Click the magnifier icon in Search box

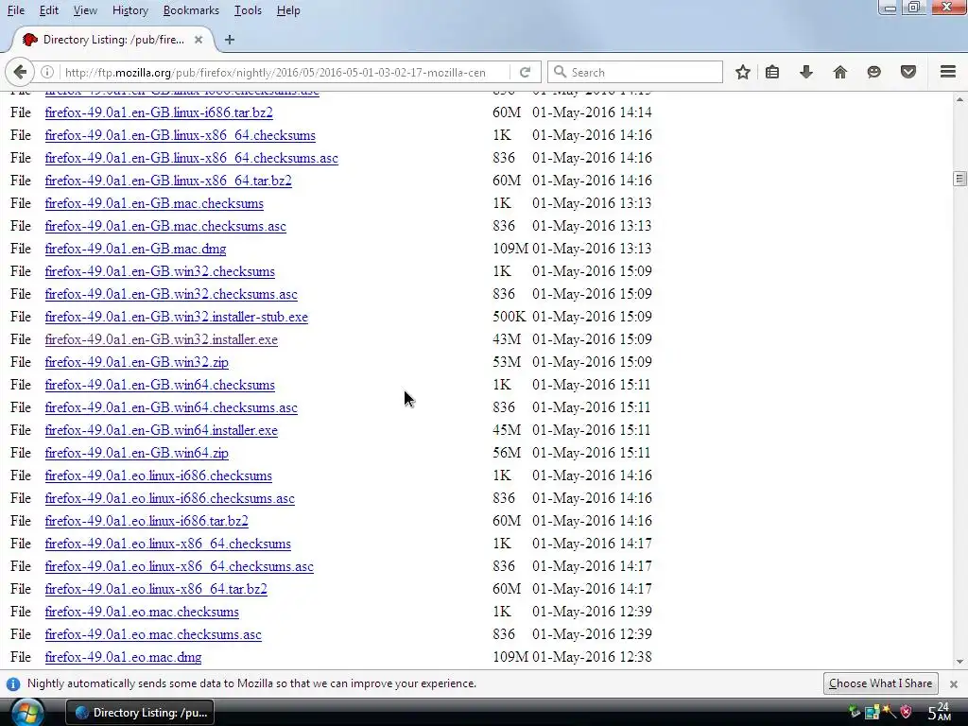(x=560, y=72)
